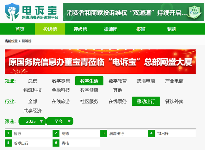Open the 律师团 tab
205x150 pixels.
click(111, 29)
